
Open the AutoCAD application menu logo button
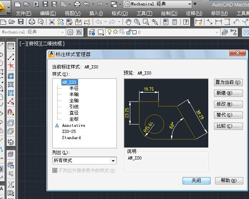tap(5, 7)
